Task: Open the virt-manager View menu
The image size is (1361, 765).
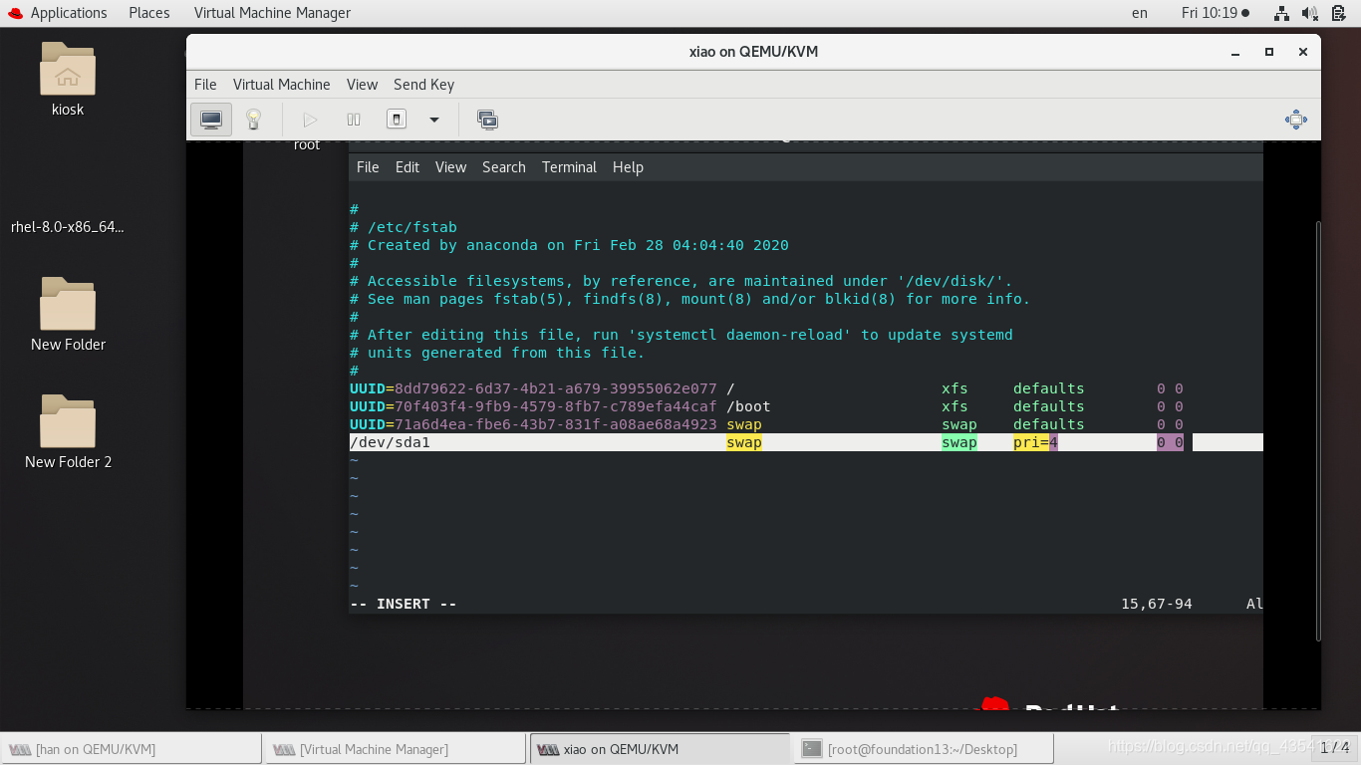Action: click(362, 85)
